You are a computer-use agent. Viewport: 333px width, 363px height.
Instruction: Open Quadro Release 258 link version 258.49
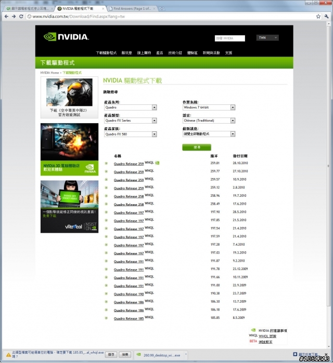coord(129,205)
